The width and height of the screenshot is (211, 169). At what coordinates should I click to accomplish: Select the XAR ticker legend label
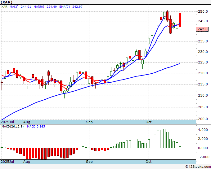(4, 6)
